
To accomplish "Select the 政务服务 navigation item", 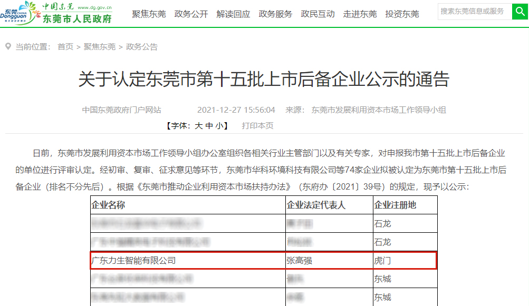I will pyautogui.click(x=275, y=14).
